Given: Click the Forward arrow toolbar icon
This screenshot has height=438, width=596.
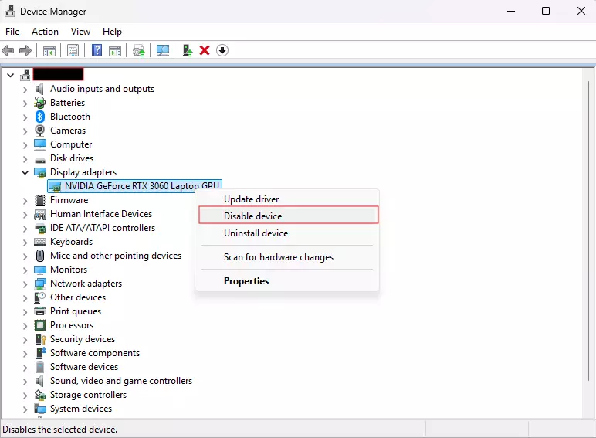Looking at the screenshot, I should pyautogui.click(x=25, y=50).
